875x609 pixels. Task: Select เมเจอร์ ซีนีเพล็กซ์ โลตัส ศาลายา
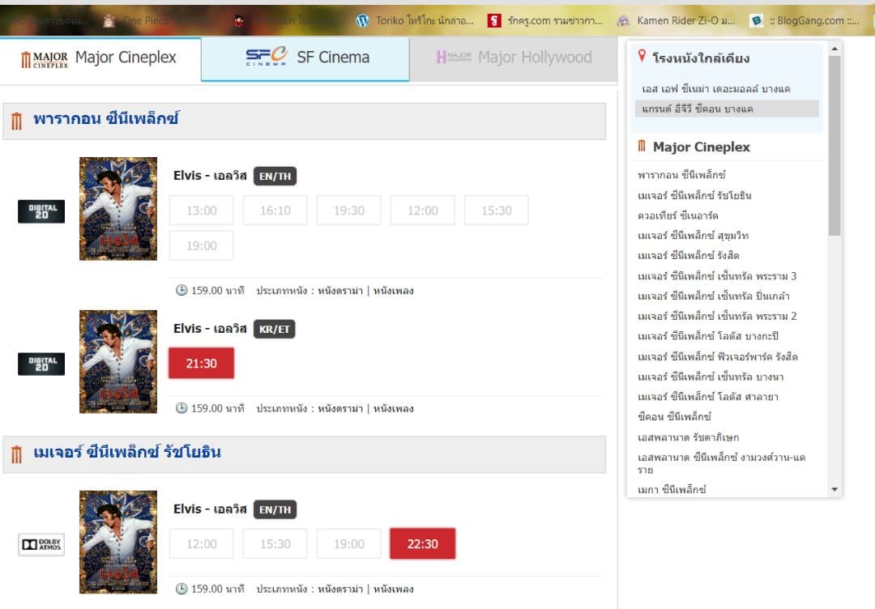[708, 397]
